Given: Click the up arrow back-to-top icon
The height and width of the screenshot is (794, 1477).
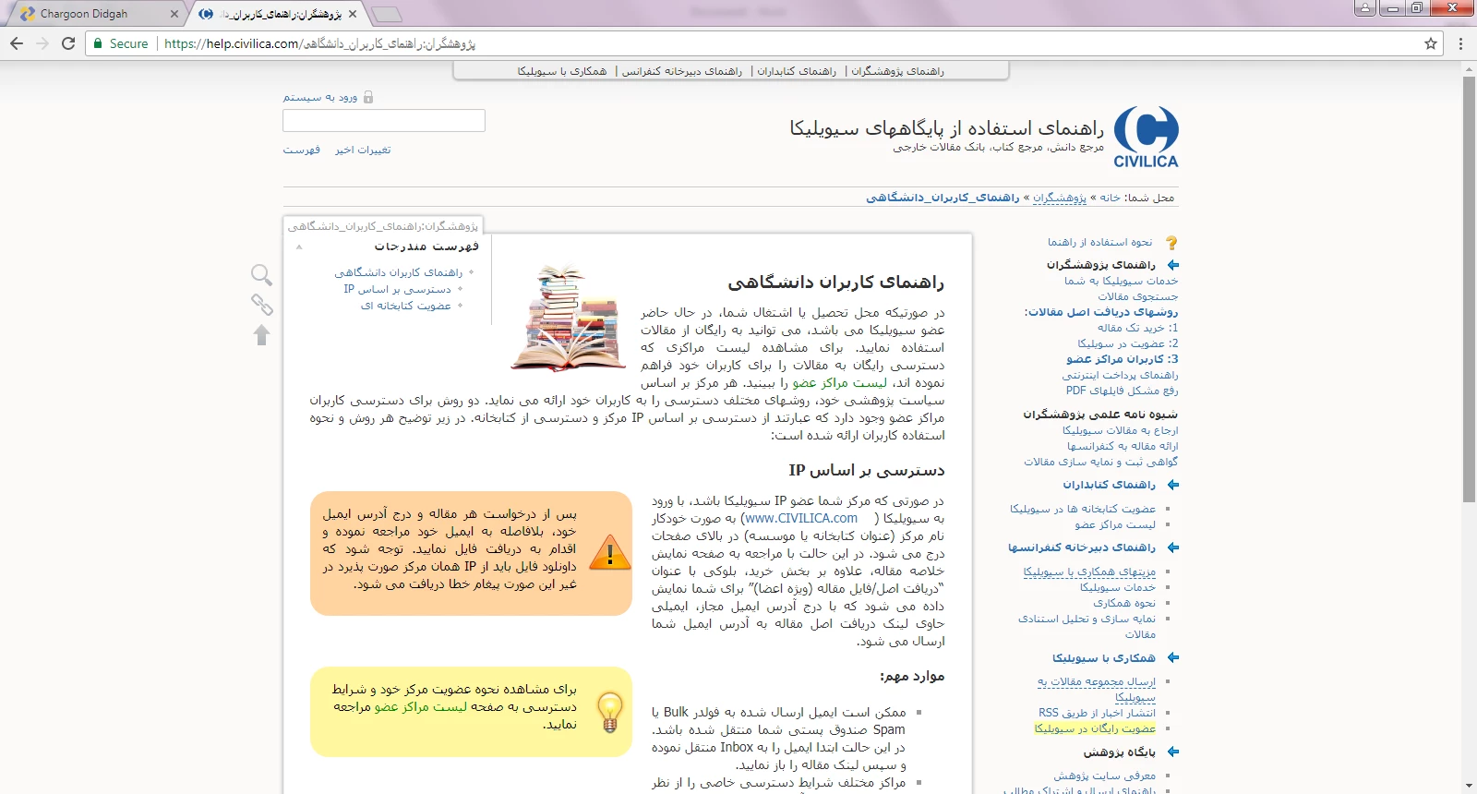Looking at the screenshot, I should [x=262, y=335].
